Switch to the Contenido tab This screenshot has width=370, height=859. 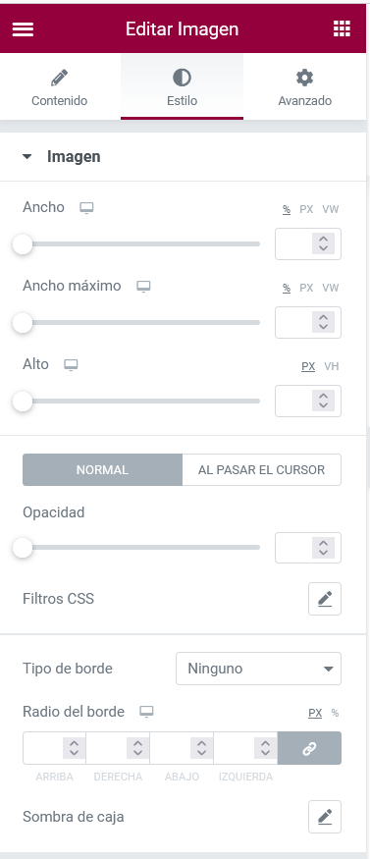[59, 87]
